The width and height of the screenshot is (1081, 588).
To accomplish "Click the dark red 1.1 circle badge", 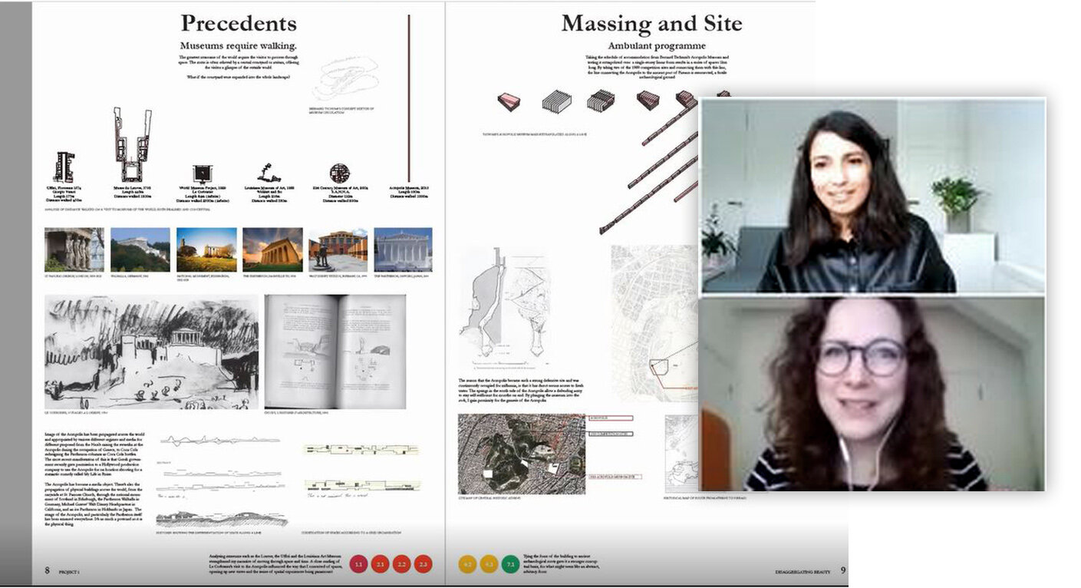I will coord(358,564).
